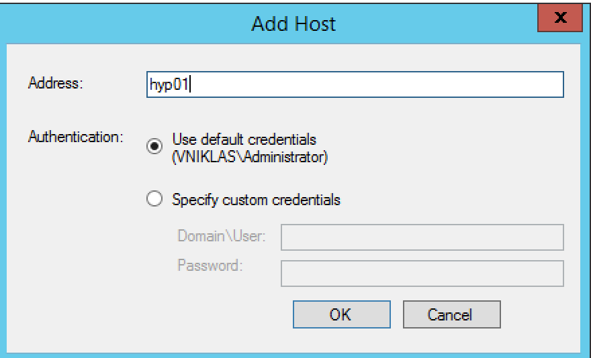Click the Specify custom credentials label text
Viewport: 591px width, 358px height.
(x=256, y=200)
